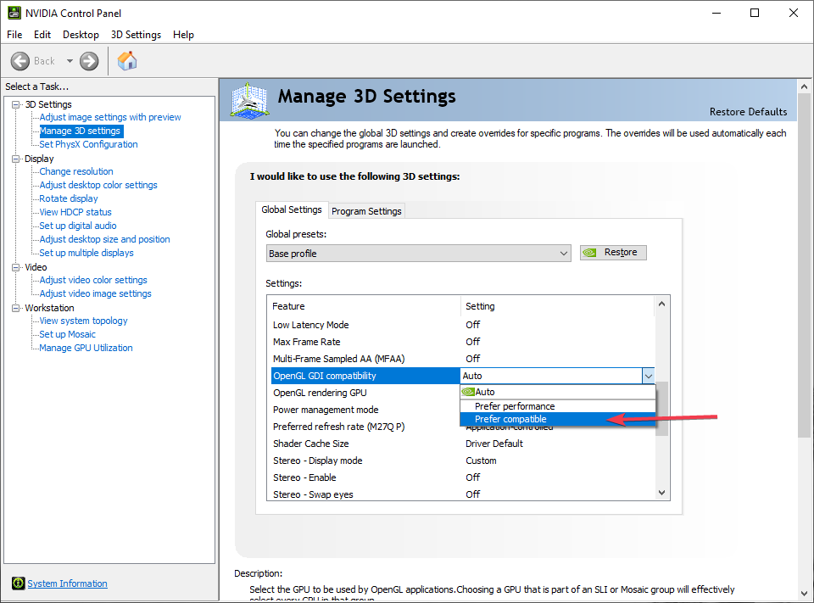Open the Edit menu

42,35
